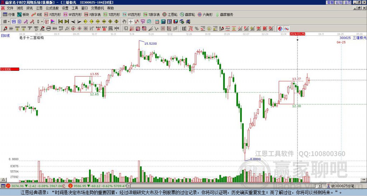367x196 pixels.
Task: Click the 论坛 forum button
Action: (x=339, y=3)
